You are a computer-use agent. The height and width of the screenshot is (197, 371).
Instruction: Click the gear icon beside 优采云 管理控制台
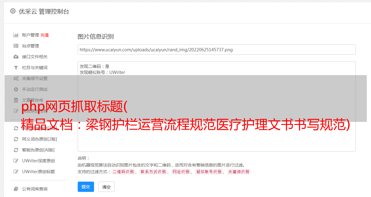point(13,11)
